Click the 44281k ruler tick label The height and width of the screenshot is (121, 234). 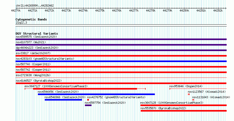(x=201, y=10)
